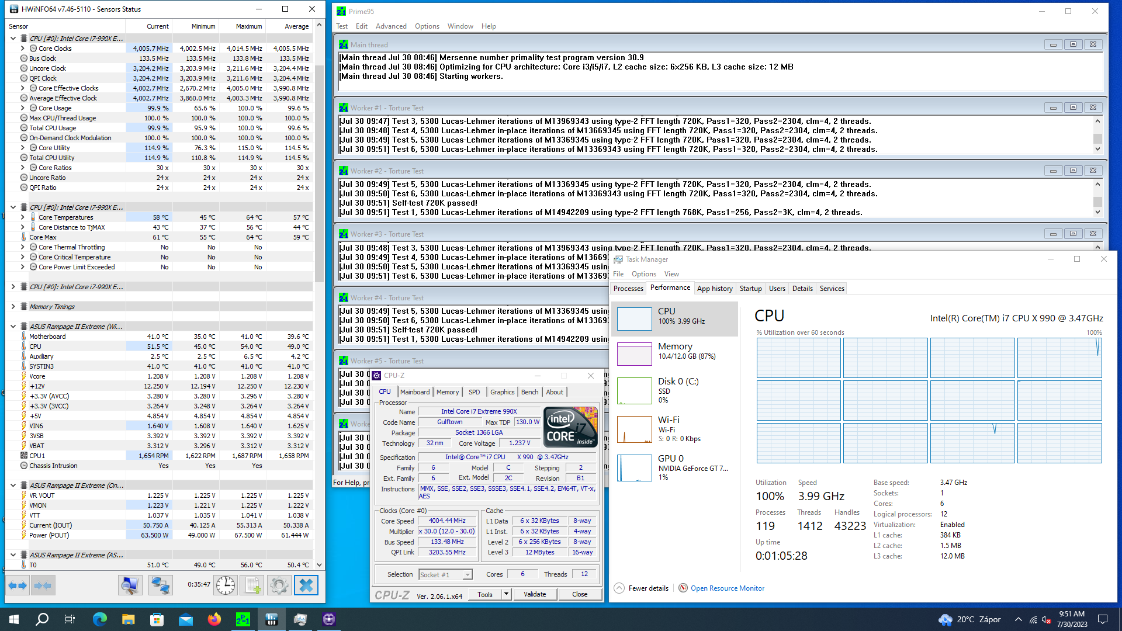Collapse ASUS Rampage II Extreme (Wi... group
Screen dimensions: 1122x631
click(x=13, y=327)
